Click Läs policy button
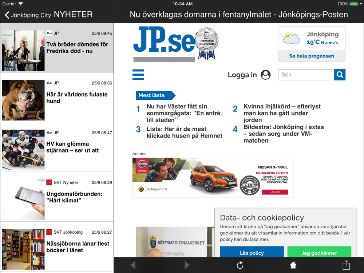The width and height of the screenshot is (364, 273). (252, 252)
